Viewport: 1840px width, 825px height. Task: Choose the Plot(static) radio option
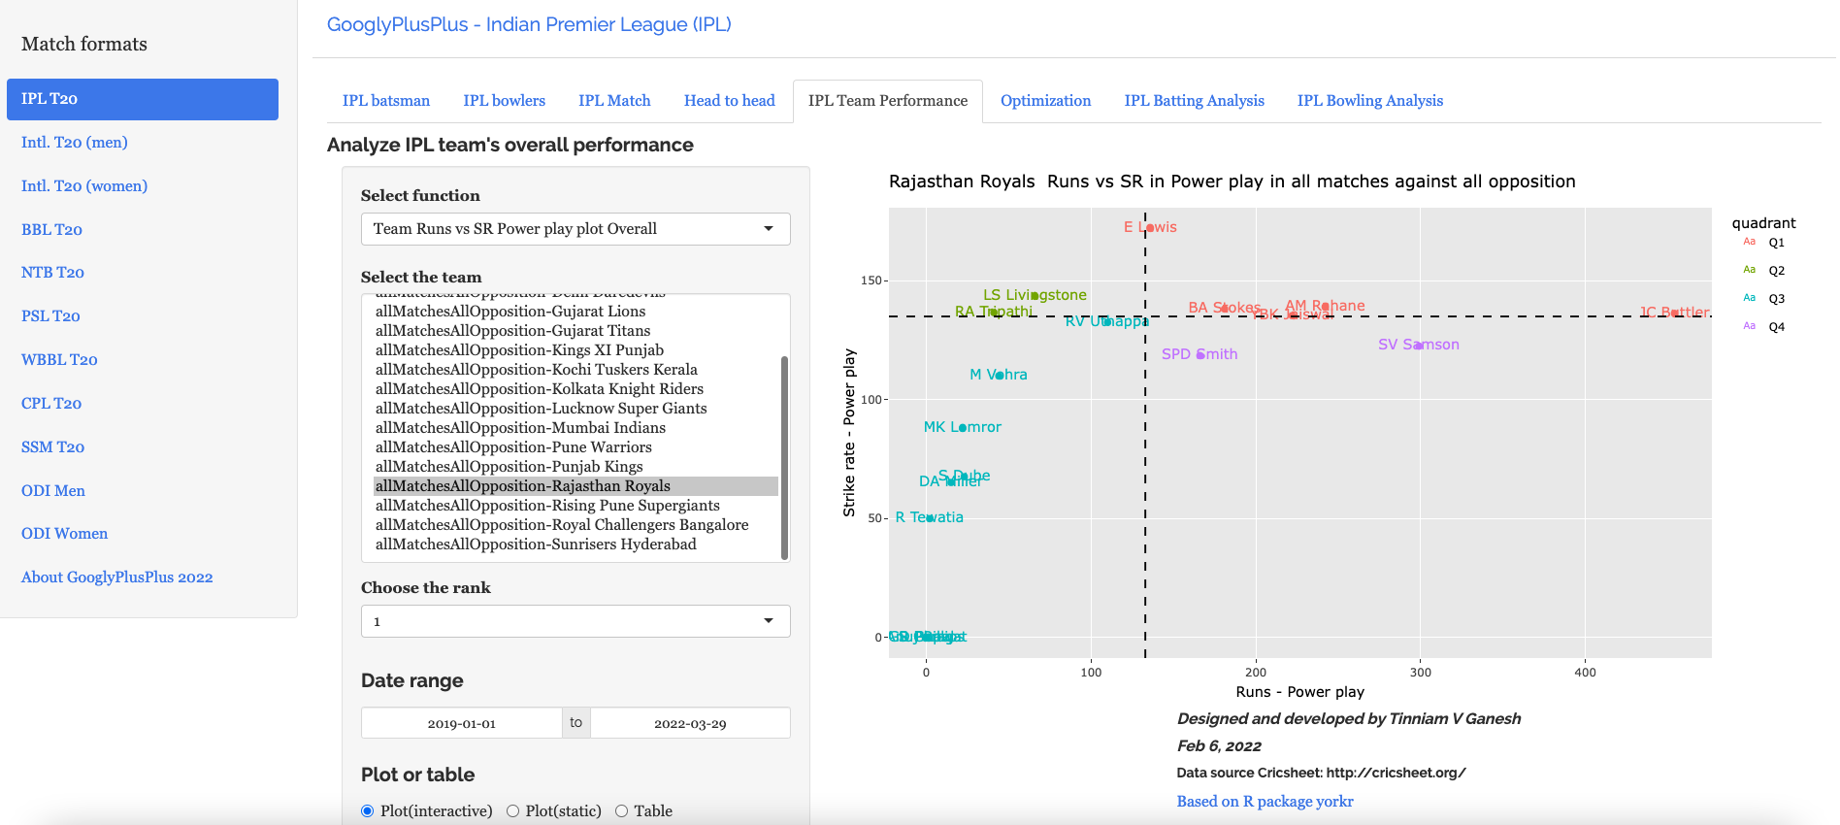click(512, 811)
